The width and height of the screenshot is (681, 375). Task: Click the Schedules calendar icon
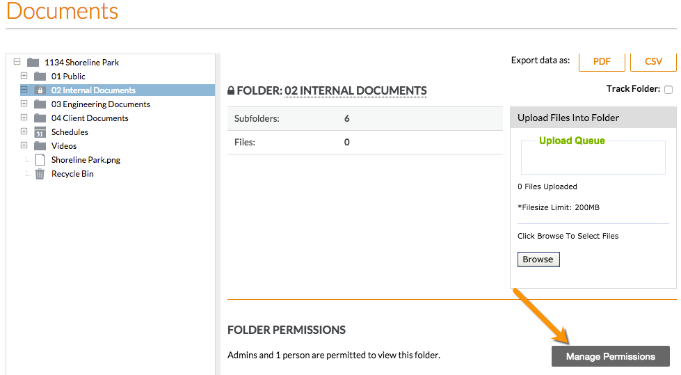pos(40,132)
